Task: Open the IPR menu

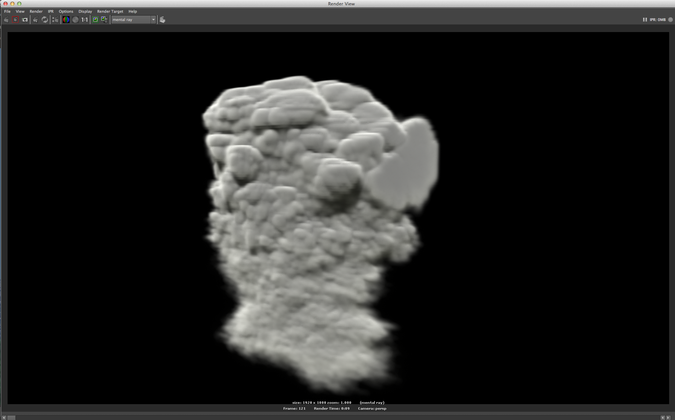Action: coord(51,11)
